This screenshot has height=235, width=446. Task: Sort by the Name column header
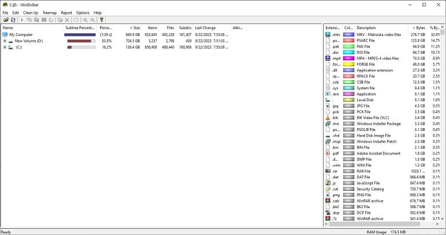[32, 27]
